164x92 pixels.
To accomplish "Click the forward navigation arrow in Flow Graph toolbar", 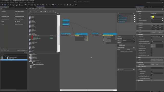I will (x=45, y=11).
